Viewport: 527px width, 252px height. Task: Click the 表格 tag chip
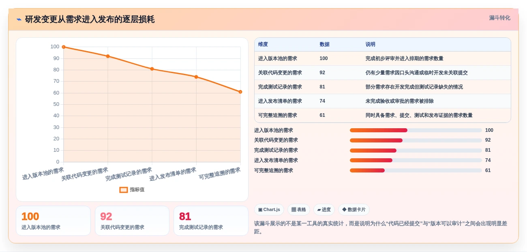click(299, 210)
